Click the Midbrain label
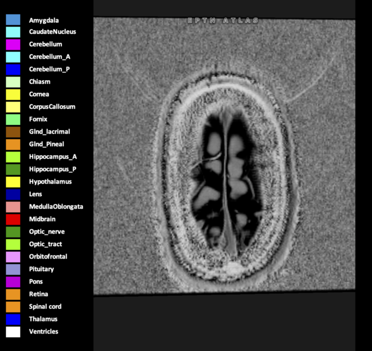Screen dimensions: 372x351 pyautogui.click(x=42, y=219)
